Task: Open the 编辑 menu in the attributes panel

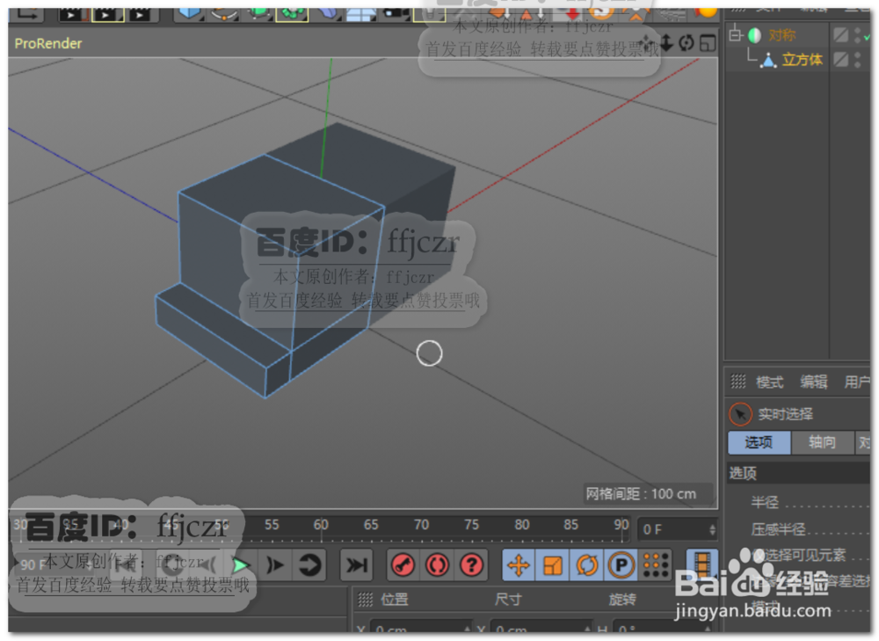Action: pos(814,382)
